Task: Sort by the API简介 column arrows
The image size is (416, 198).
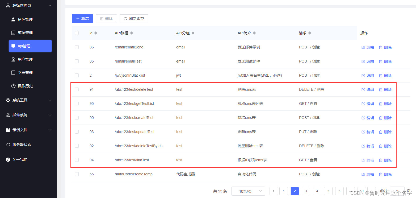Action: tap(254, 33)
